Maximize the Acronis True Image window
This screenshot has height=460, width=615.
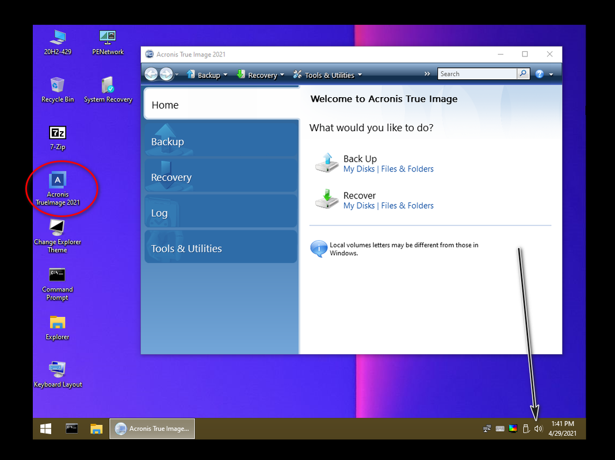pos(525,54)
